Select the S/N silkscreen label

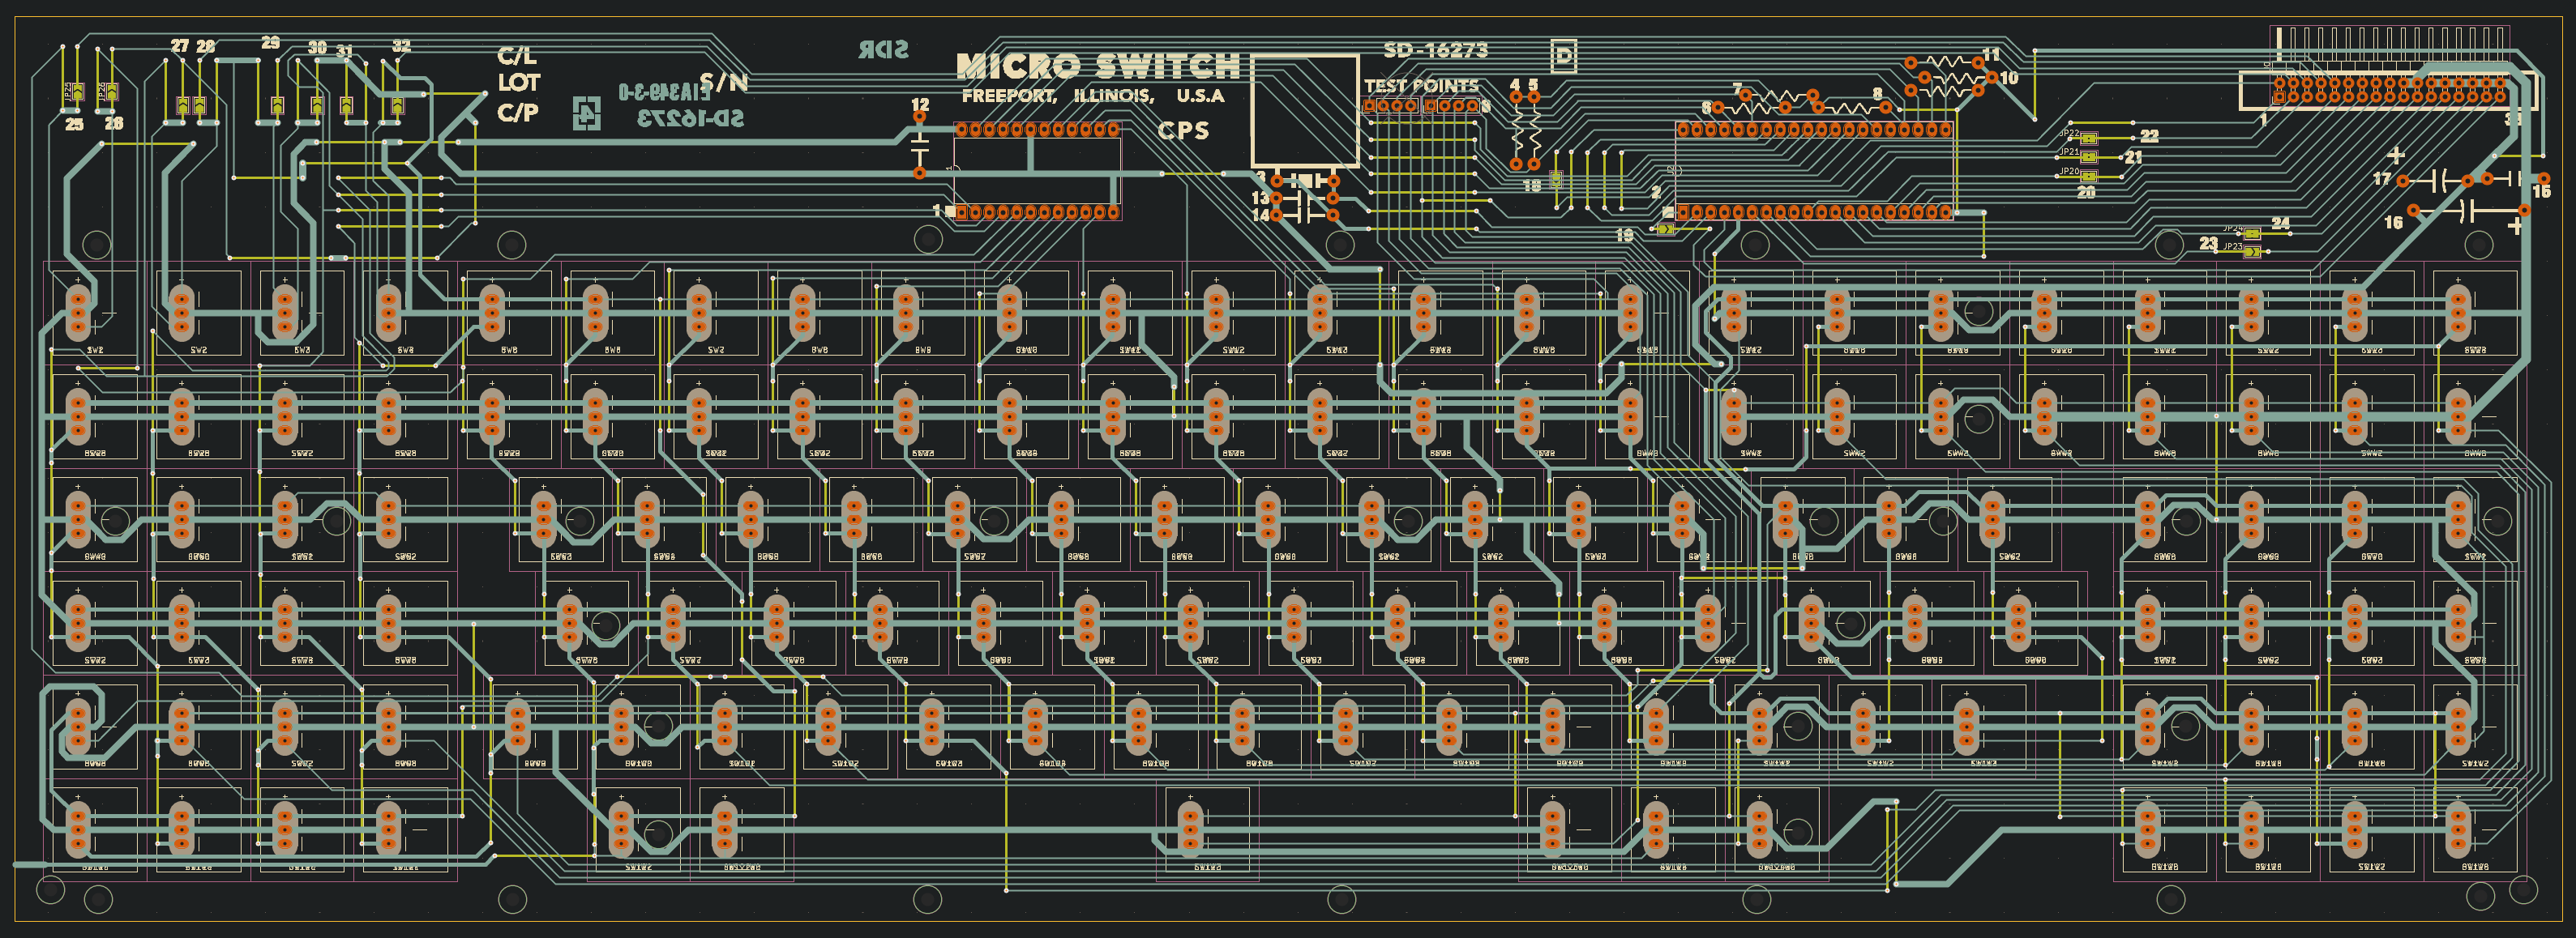pyautogui.click(x=723, y=82)
